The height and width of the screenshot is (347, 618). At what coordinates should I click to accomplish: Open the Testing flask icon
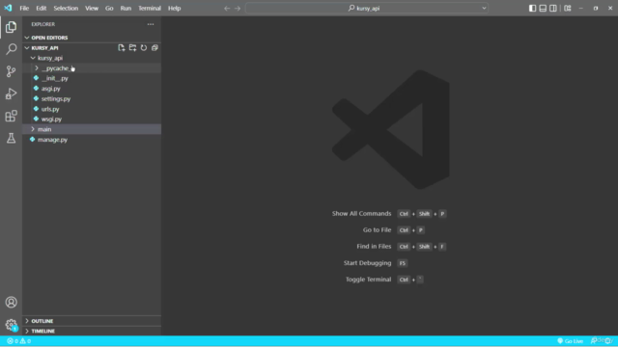pos(11,138)
